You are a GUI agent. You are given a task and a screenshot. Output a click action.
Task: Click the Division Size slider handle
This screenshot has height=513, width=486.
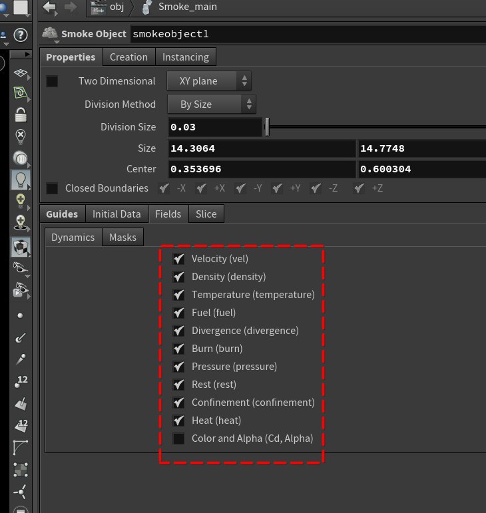[267, 127]
